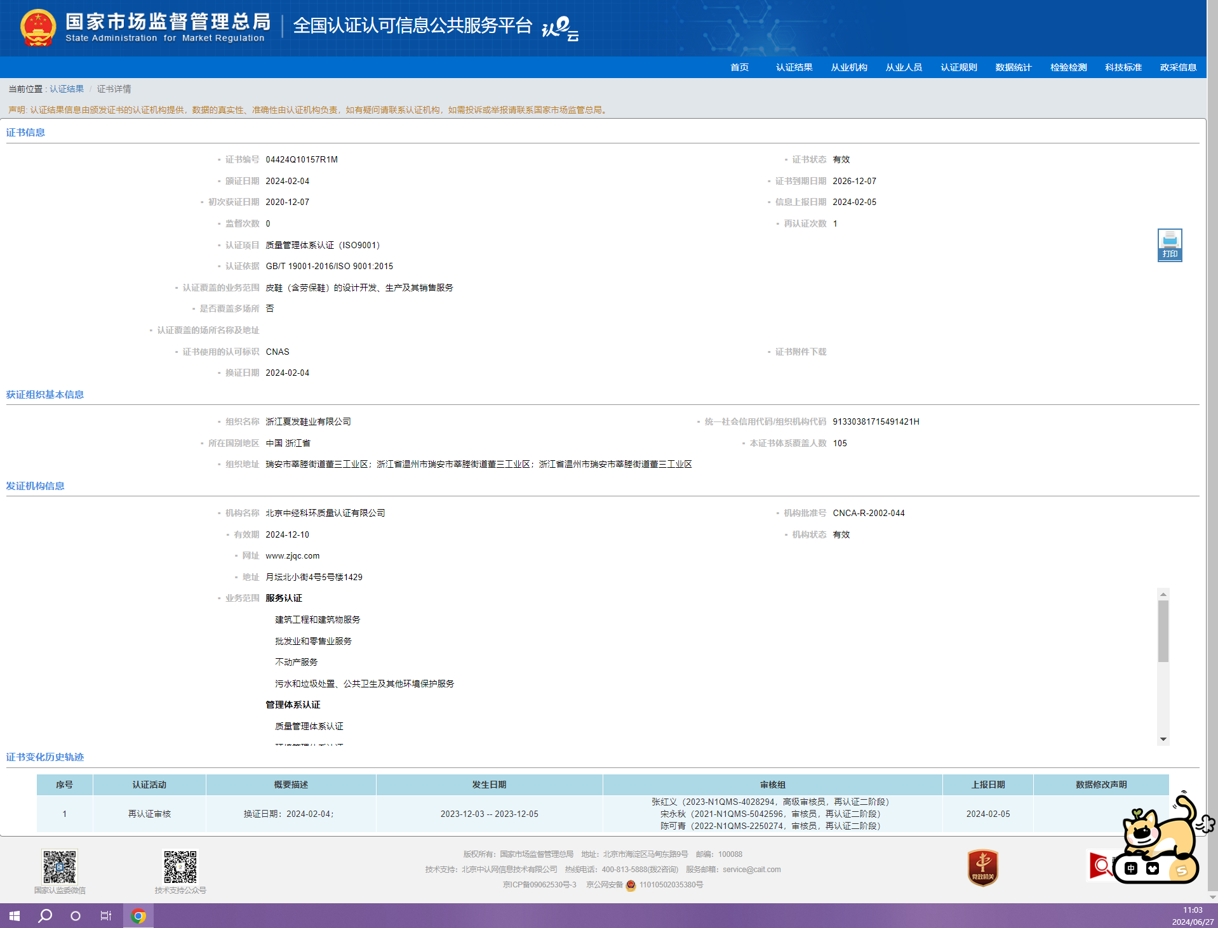Click organization name 浙江夏发鞋业有限公司
Image resolution: width=1218 pixels, height=928 pixels.
tap(308, 421)
